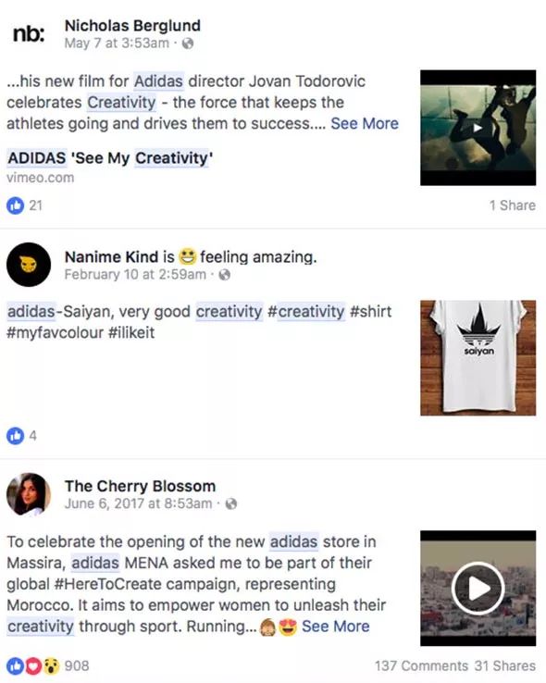Open the ADIDAS 'See My Creativity' vimeo link
The height and width of the screenshot is (683, 546).
[110, 158]
